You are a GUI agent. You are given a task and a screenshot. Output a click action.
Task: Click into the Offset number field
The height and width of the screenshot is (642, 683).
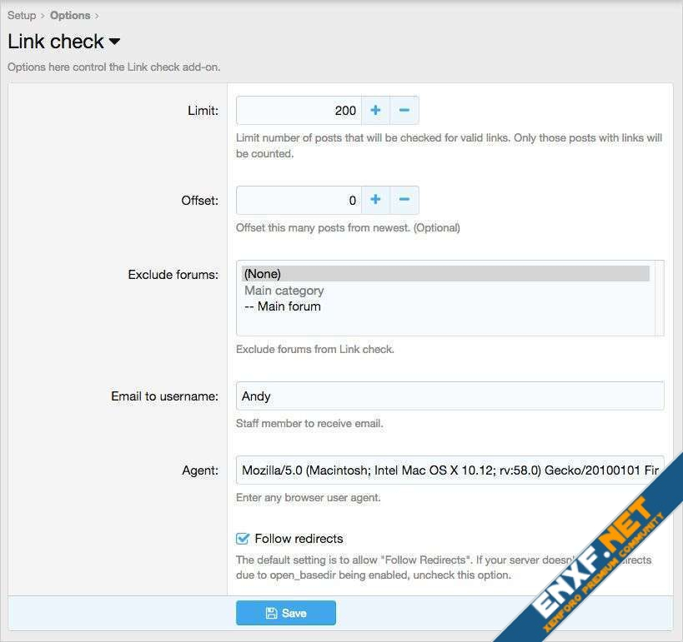coord(299,200)
